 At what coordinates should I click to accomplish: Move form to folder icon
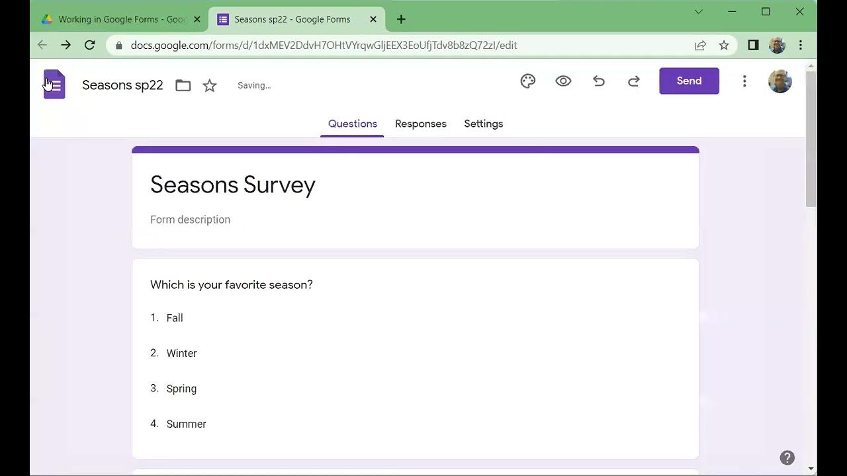[183, 85]
